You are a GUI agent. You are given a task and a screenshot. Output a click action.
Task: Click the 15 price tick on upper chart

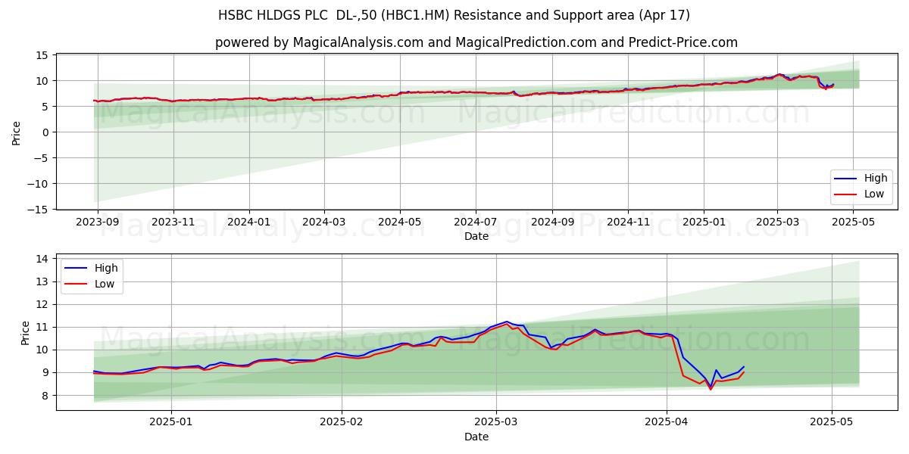tap(43, 55)
